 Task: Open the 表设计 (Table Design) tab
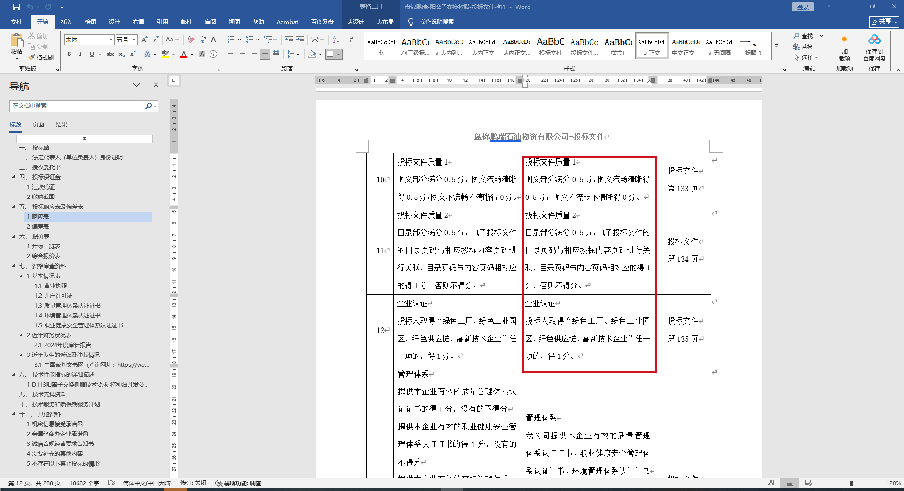356,22
